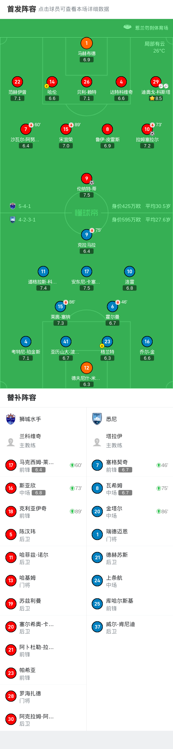The width and height of the screenshot is (173, 749).
Task: Open substitute 17 马克西姆-莱 row
Action: [x=43, y=465]
